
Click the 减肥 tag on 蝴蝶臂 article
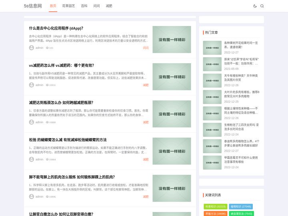146,159
